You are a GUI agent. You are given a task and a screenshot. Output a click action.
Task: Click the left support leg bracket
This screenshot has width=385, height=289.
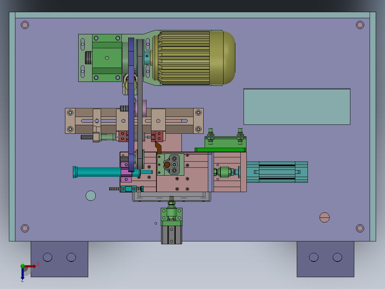(x=59, y=259)
